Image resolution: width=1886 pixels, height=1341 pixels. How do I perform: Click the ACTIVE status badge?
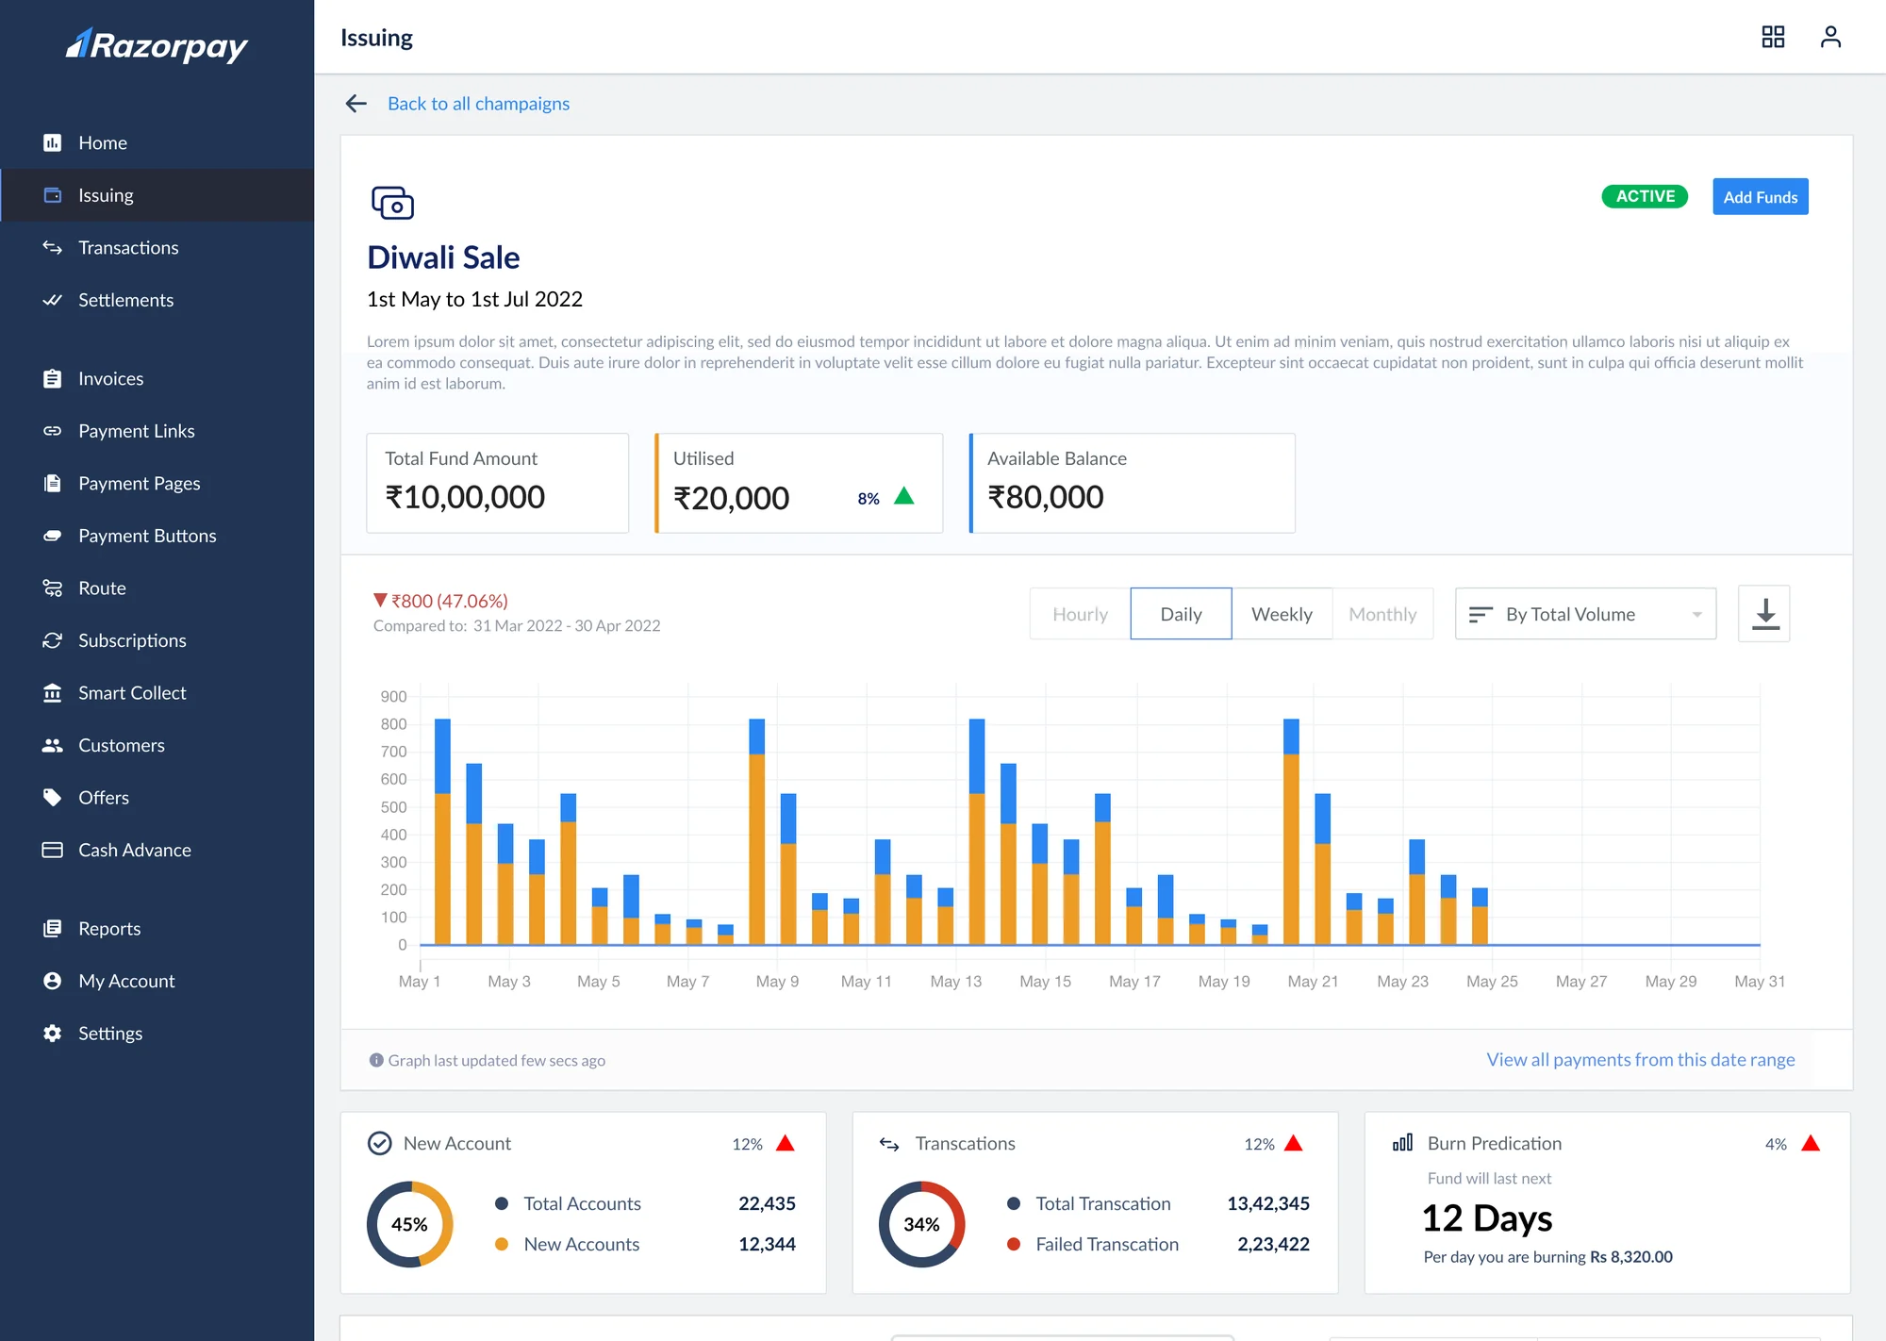click(1645, 196)
